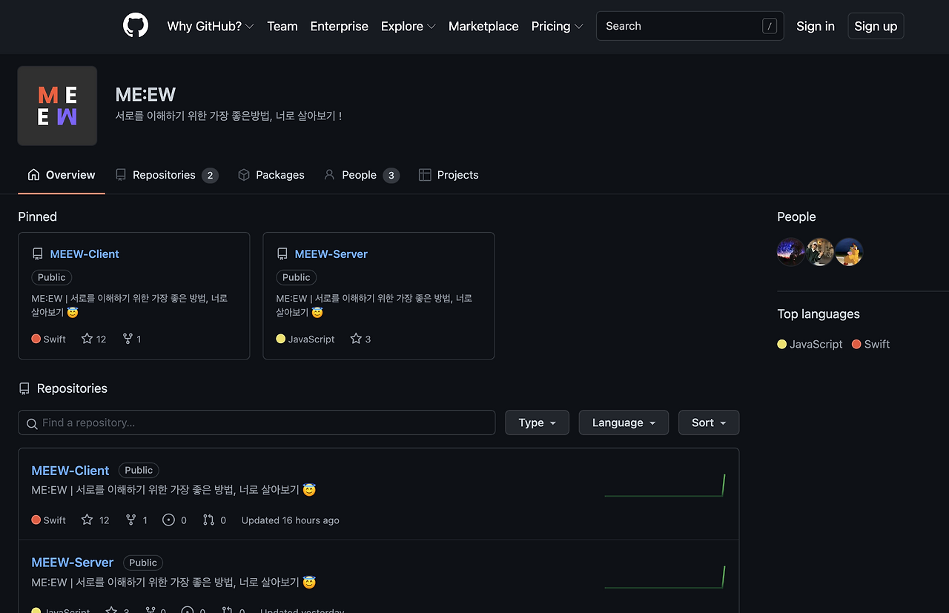Click the Top languages heading
Image resolution: width=949 pixels, height=613 pixels.
(x=819, y=314)
